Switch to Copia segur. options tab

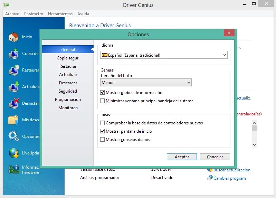(x=68, y=58)
